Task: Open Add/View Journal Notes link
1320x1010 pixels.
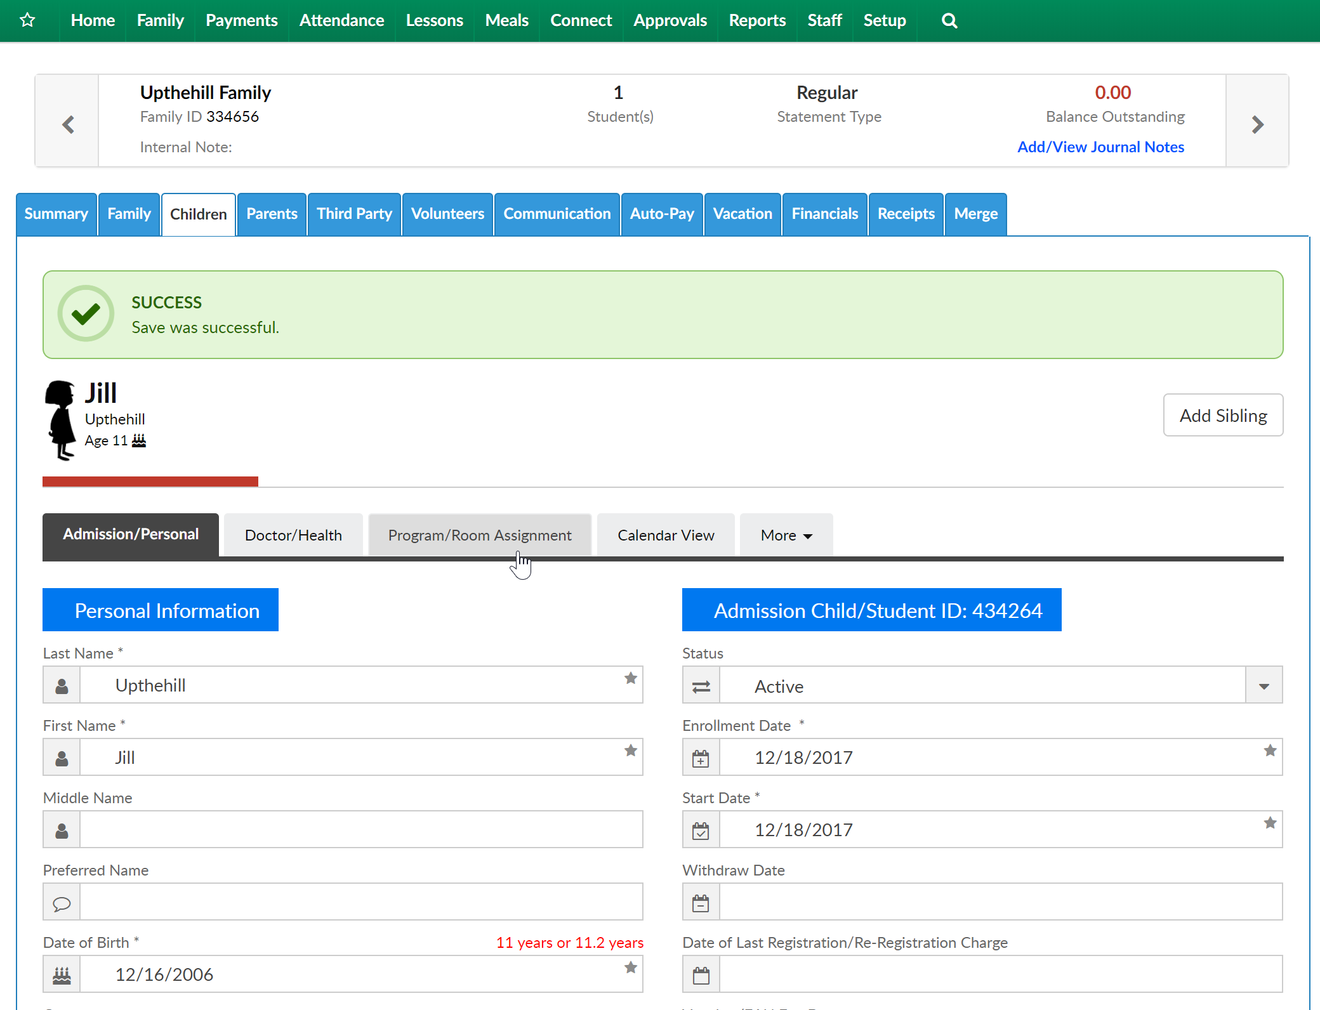Action: (x=1100, y=147)
